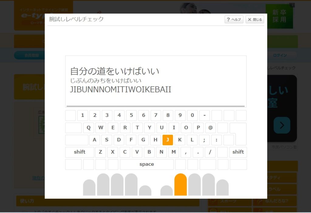Image resolution: width=311 pixels, height=213 pixels.
Task: Close the 腕試しレベルチェック window
Action: [255, 19]
